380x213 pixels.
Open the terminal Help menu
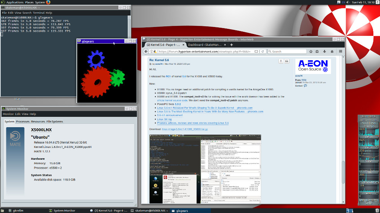[x=49, y=13]
